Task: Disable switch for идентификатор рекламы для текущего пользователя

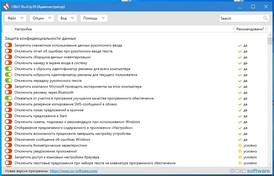Action: (x=8, y=75)
